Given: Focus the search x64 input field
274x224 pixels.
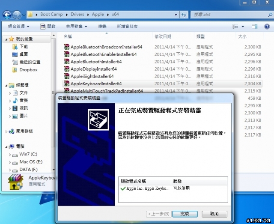Looking at the screenshot, I should coord(229,15).
